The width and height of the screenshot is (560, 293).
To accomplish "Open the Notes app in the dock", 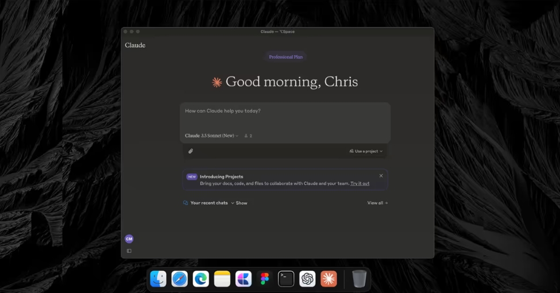I will (222, 279).
